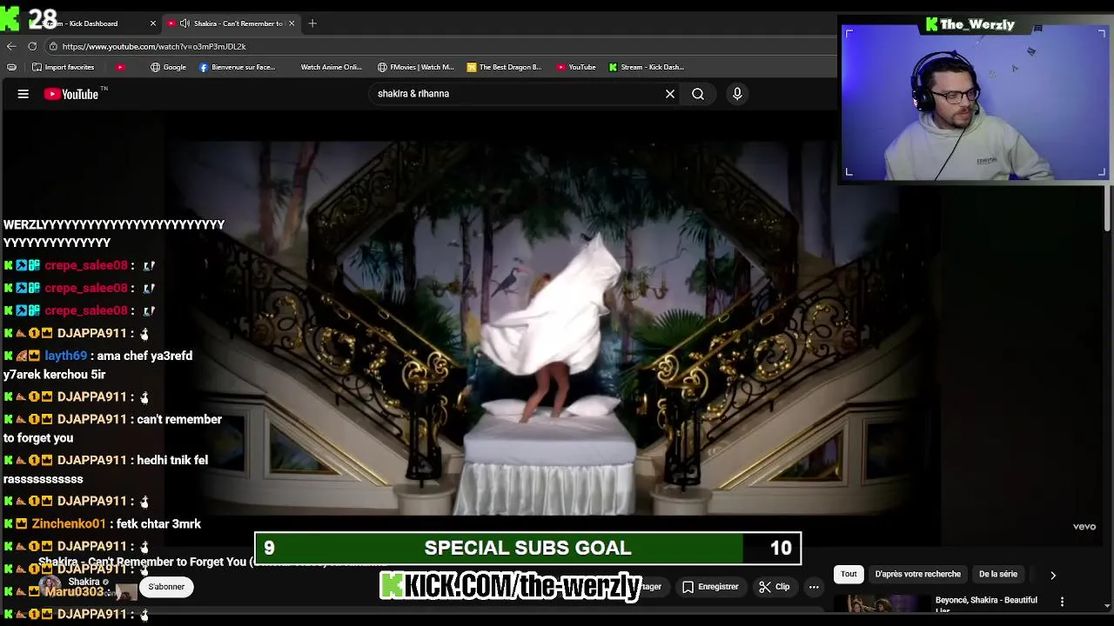Click the favorites bar icon at far left

[11, 67]
